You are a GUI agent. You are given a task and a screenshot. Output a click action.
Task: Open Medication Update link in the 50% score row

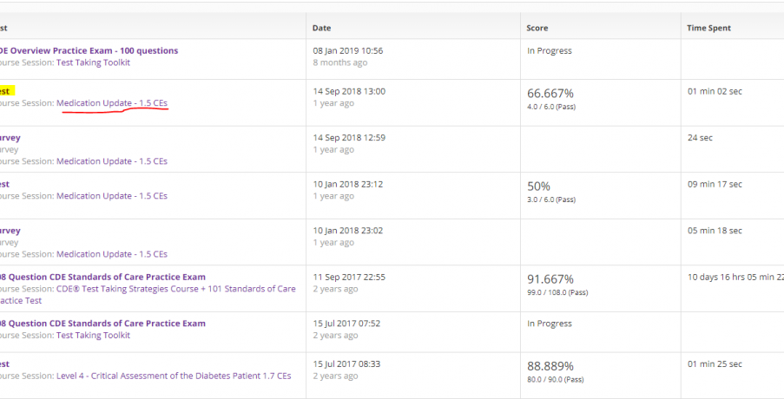pos(112,196)
